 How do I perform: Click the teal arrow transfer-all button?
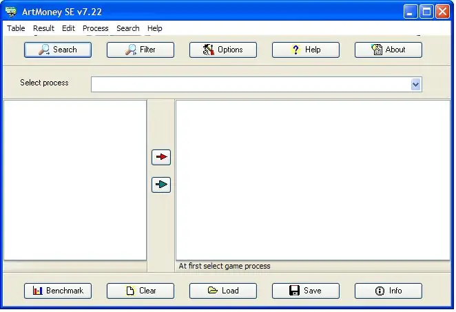[160, 185]
